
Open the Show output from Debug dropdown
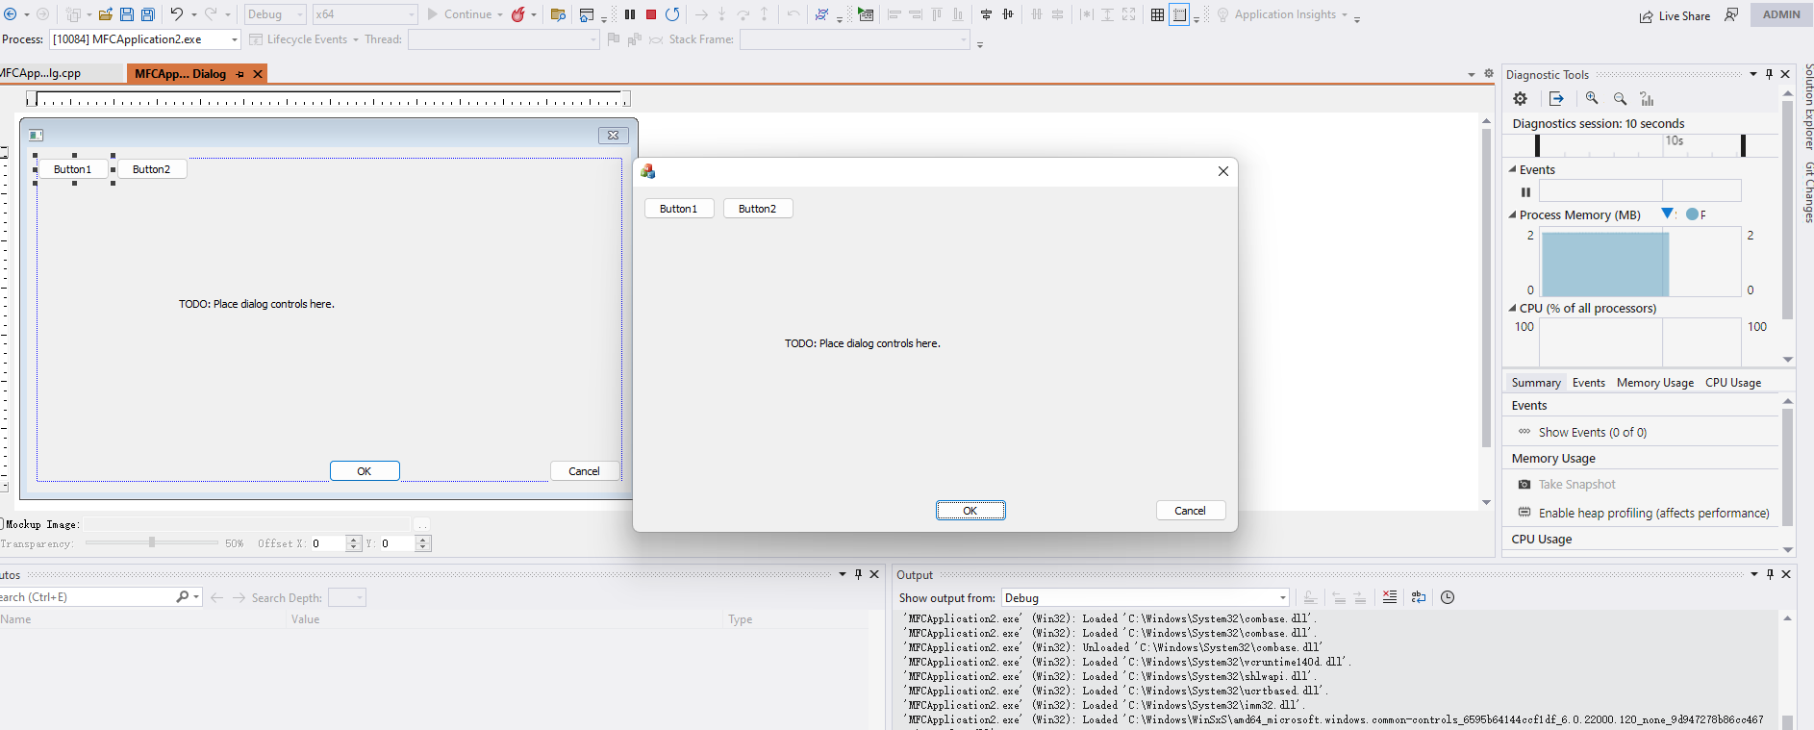pos(1145,597)
